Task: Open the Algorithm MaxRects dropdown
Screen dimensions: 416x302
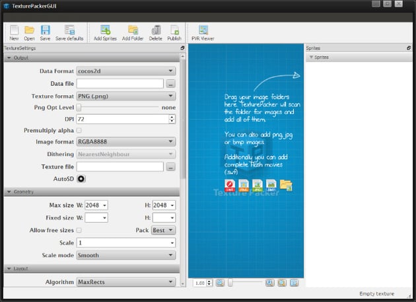Action: click(126, 282)
